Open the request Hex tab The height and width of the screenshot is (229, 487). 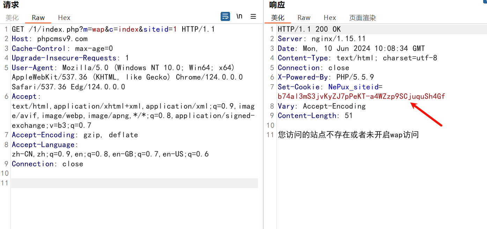[x=64, y=17]
